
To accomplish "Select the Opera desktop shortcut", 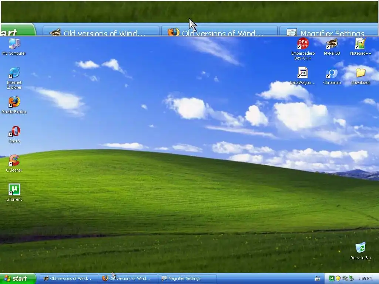I will tap(14, 135).
